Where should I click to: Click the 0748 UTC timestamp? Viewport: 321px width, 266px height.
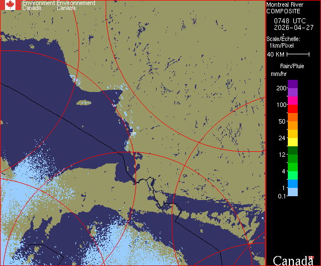[x=289, y=21]
